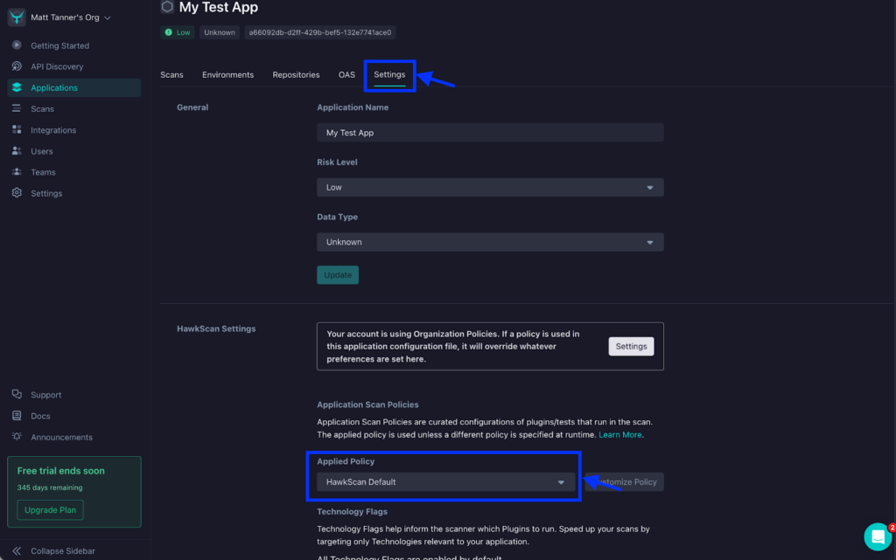Follow the Learn More link

coord(620,435)
